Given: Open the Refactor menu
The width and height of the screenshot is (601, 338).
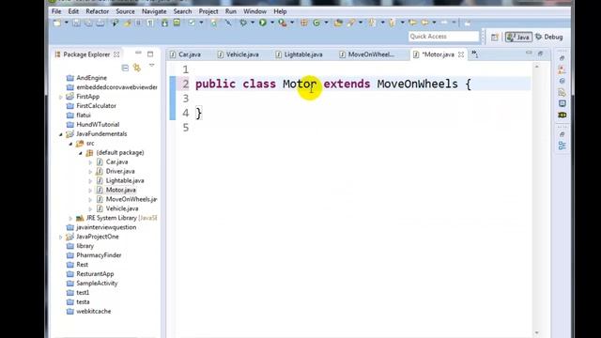Looking at the screenshot, I should coord(98,11).
